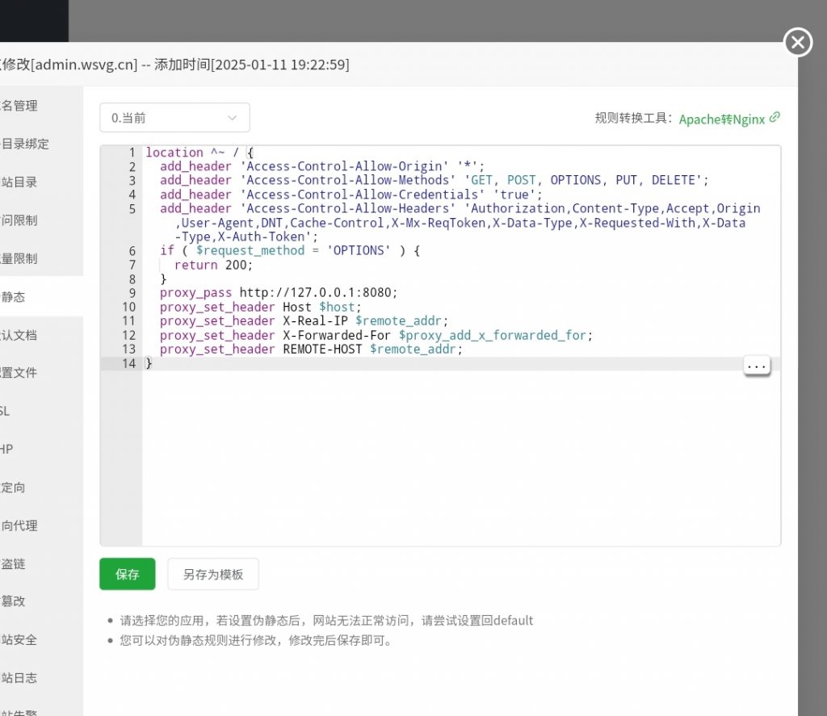
Task: Expand the '0.当前' rewrite template dropdown
Action: 174,118
